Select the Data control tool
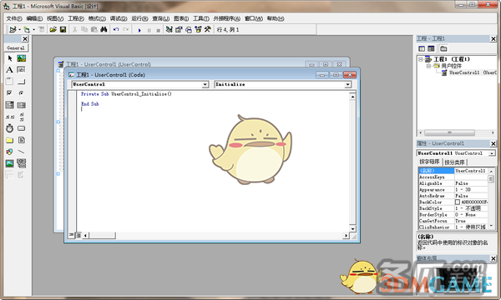The width and height of the screenshot is (501, 300). (22, 163)
